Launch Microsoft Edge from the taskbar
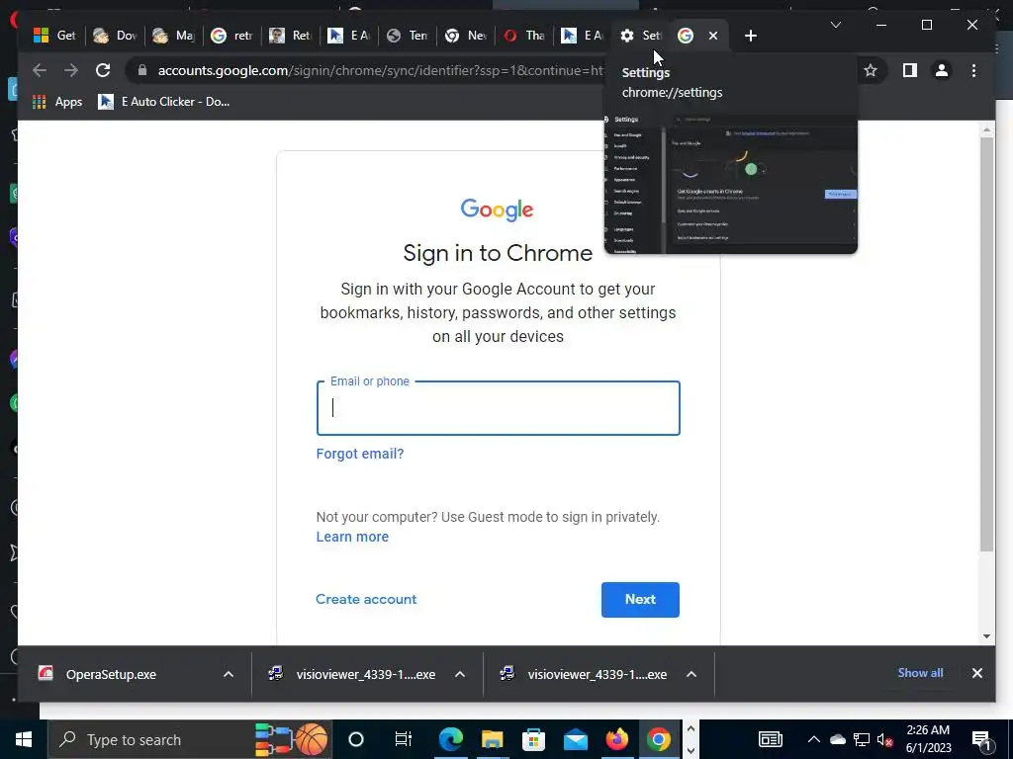Image resolution: width=1013 pixels, height=759 pixels. [x=450, y=739]
